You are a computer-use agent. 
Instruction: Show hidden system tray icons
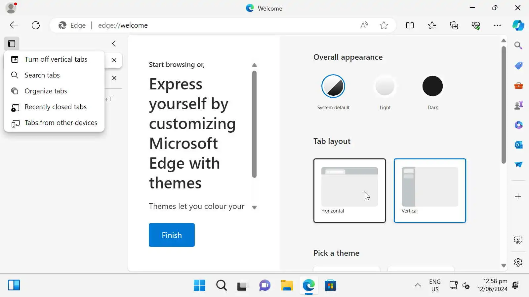tap(418, 285)
